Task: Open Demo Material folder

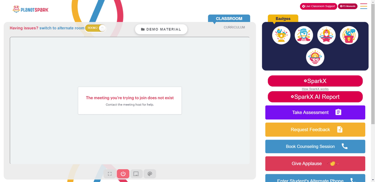Action: [x=161, y=29]
